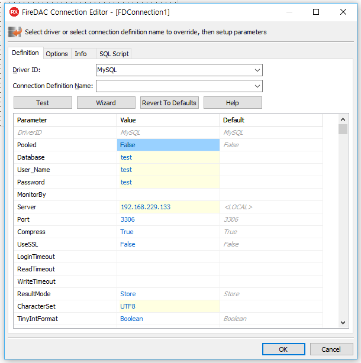Select the Pooled value False cell
The height and width of the screenshot is (363, 361).
tap(168, 145)
